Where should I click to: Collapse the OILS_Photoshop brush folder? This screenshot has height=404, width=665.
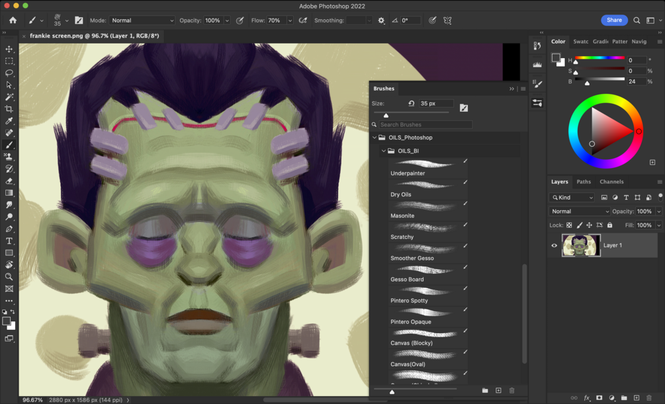(x=375, y=138)
